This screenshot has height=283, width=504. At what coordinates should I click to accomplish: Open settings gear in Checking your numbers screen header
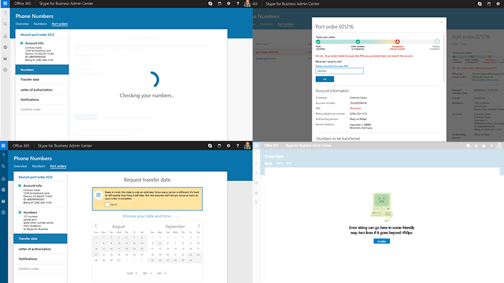pyautogui.click(x=229, y=4)
